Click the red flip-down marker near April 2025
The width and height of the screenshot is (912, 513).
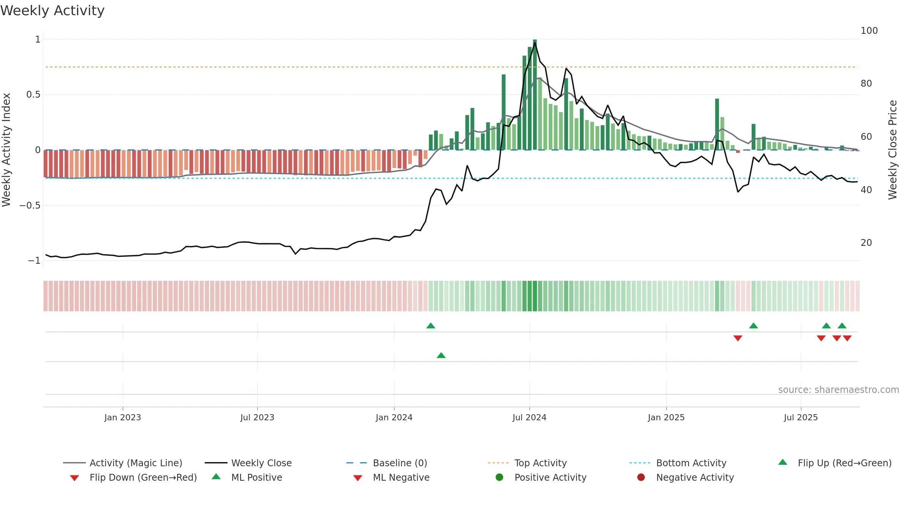(738, 338)
